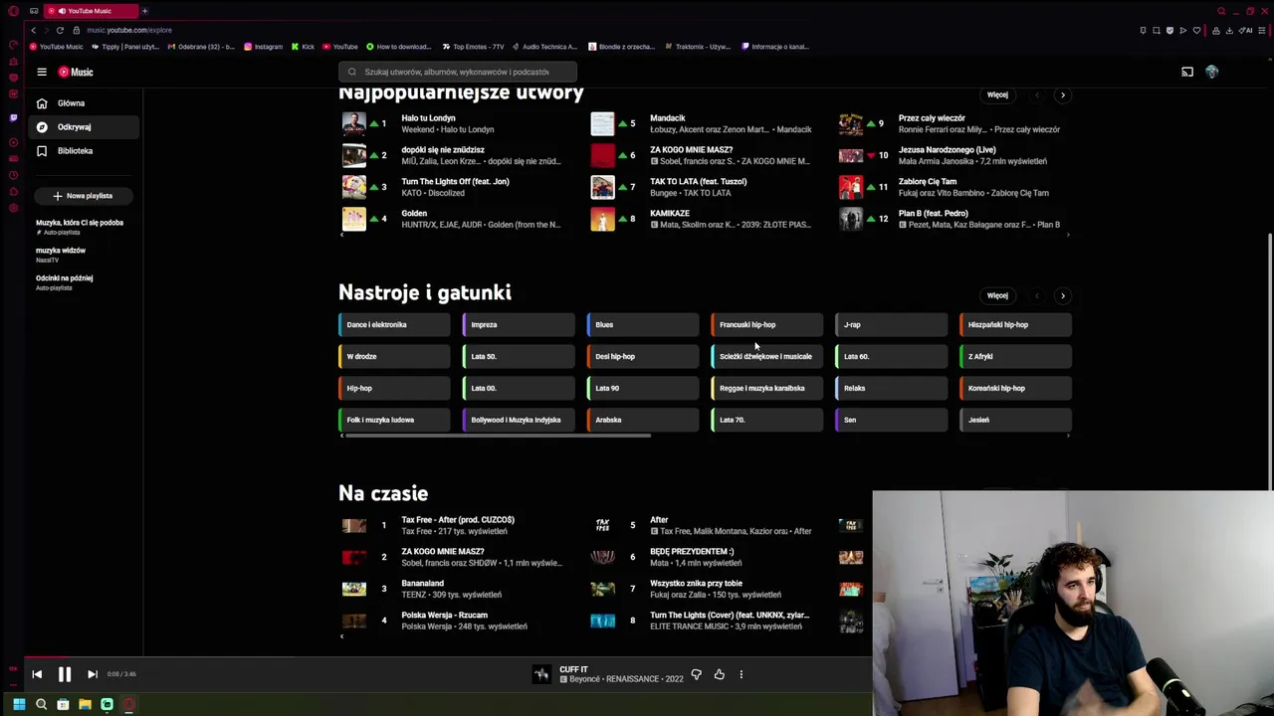Screen dimensions: 1274x716
Task: Select Impreza mood chip
Action: pos(519,325)
